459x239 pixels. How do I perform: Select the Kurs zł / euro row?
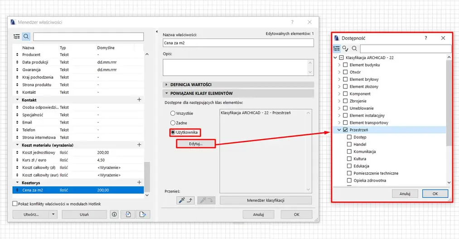78,160
